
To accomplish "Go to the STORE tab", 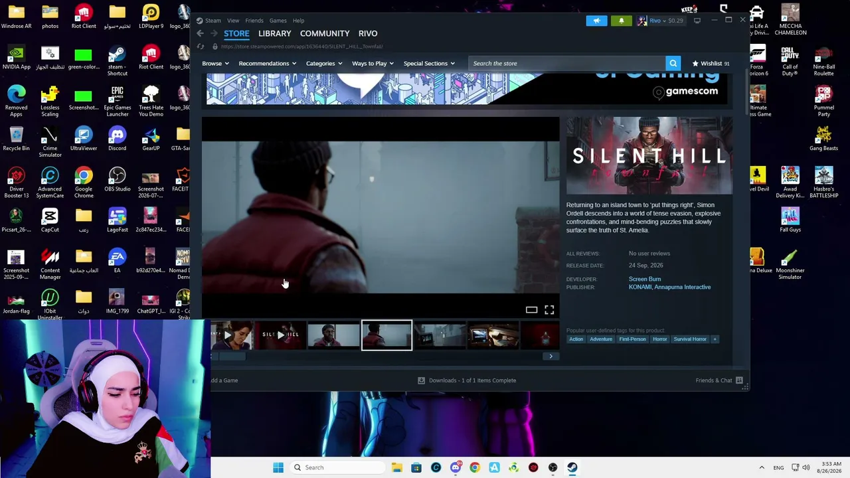I will (x=236, y=33).
